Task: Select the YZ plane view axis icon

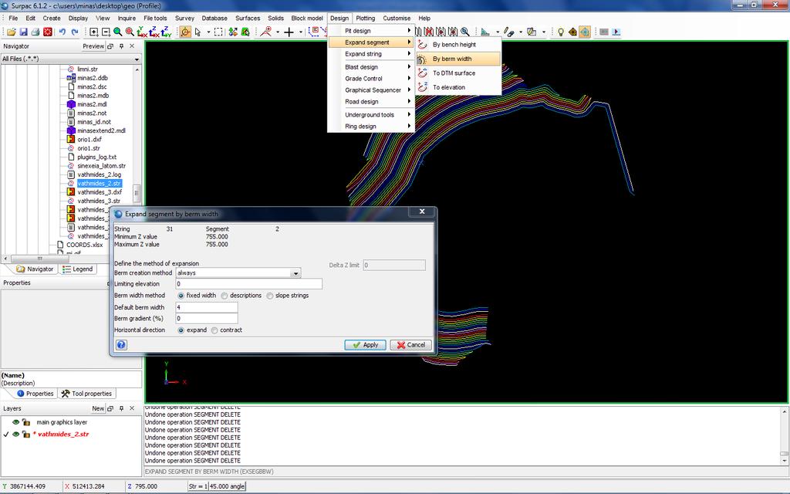Action: [x=167, y=32]
